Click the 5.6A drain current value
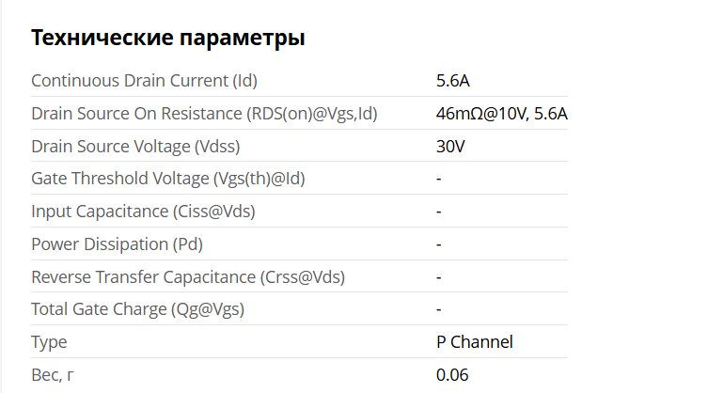Screen dimensions: 723x393 pyautogui.click(x=452, y=81)
